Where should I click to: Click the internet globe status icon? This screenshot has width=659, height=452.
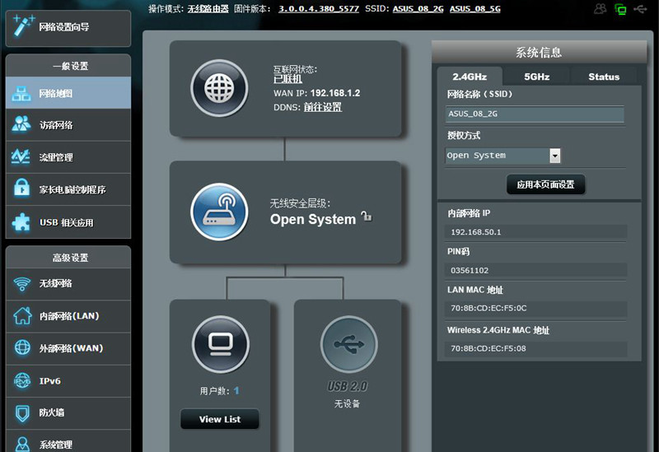tap(219, 87)
